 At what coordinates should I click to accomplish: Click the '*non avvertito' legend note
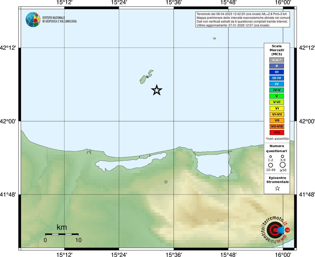277,139
